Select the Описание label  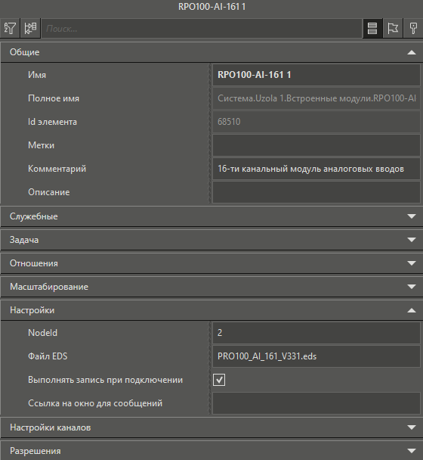coord(49,192)
